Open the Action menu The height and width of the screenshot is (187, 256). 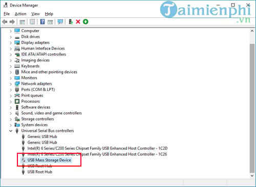coord(20,14)
